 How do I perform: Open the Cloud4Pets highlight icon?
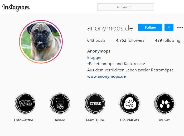[x=129, y=103]
